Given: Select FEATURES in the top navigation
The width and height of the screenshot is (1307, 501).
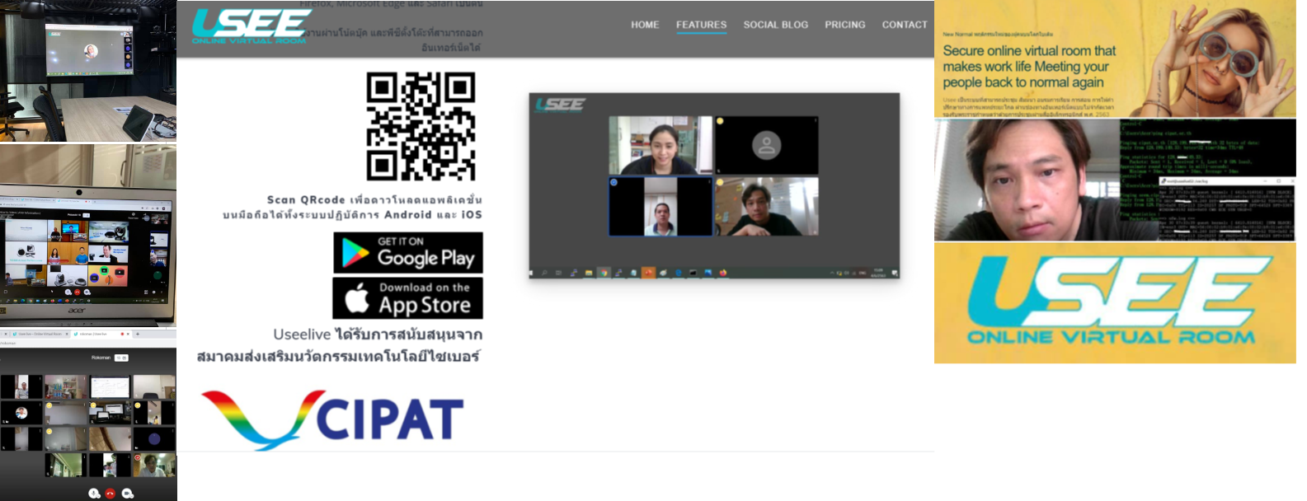Looking at the screenshot, I should click(702, 25).
